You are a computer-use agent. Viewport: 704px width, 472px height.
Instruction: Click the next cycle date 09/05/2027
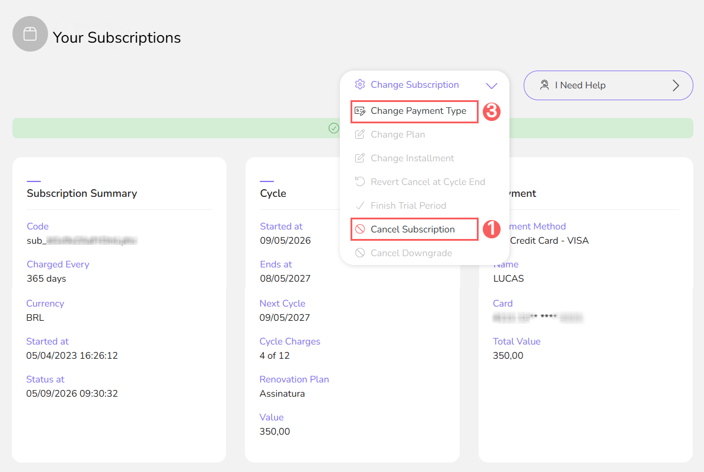coord(285,317)
